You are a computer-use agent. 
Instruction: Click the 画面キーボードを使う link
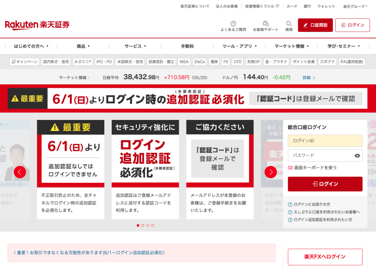pos(312,167)
